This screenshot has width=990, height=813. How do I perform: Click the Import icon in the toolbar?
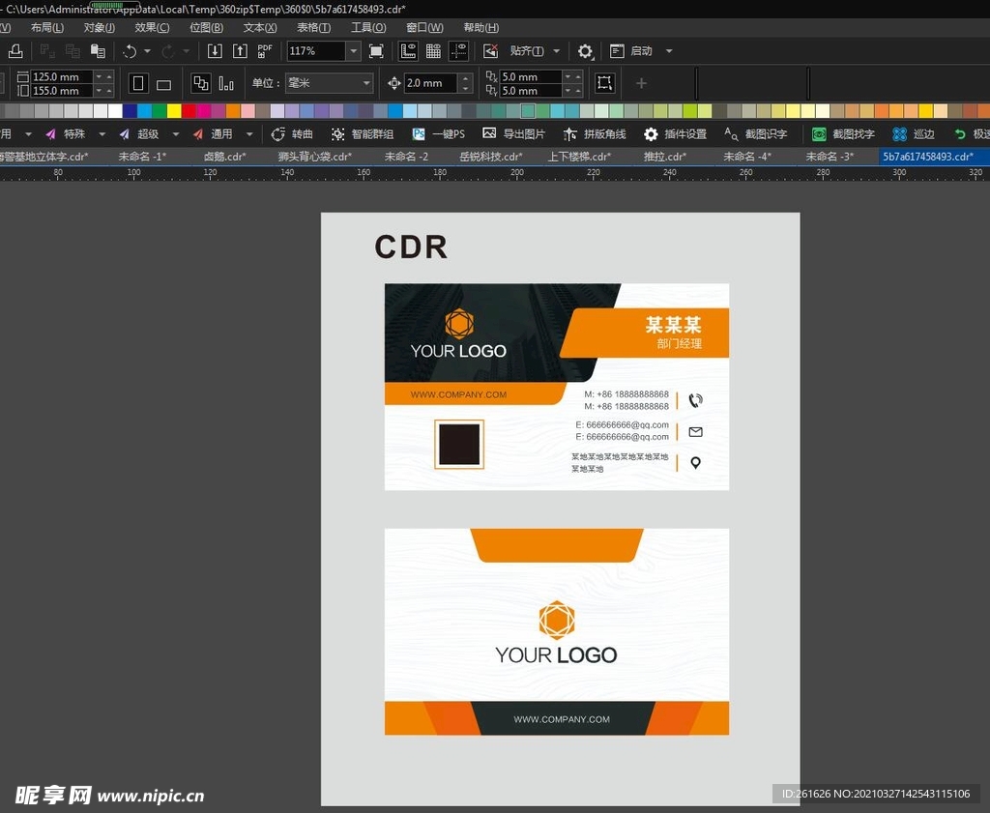click(x=216, y=51)
